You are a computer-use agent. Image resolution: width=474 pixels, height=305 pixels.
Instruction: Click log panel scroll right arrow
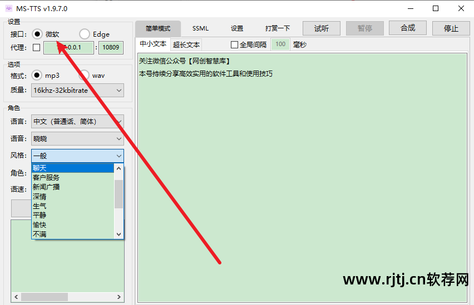tap(119, 297)
